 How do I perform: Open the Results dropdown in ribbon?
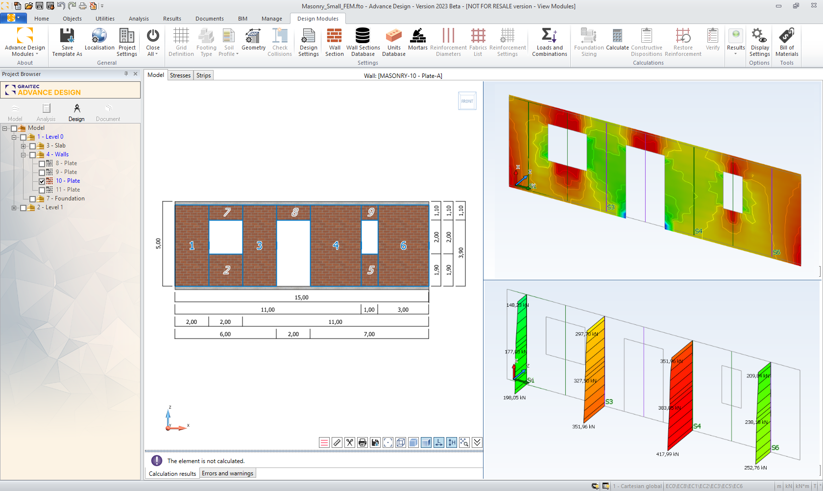click(736, 42)
